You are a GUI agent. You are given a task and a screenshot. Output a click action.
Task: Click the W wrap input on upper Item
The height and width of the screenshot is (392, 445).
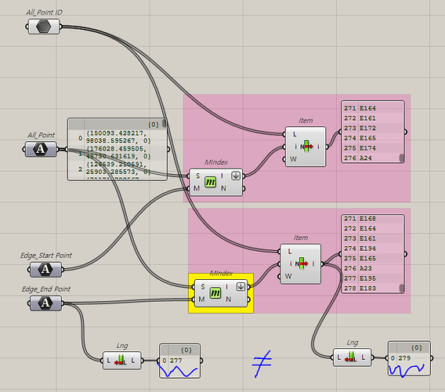pos(293,159)
